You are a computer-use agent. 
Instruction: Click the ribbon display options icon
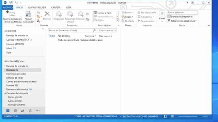(x=192, y=3)
